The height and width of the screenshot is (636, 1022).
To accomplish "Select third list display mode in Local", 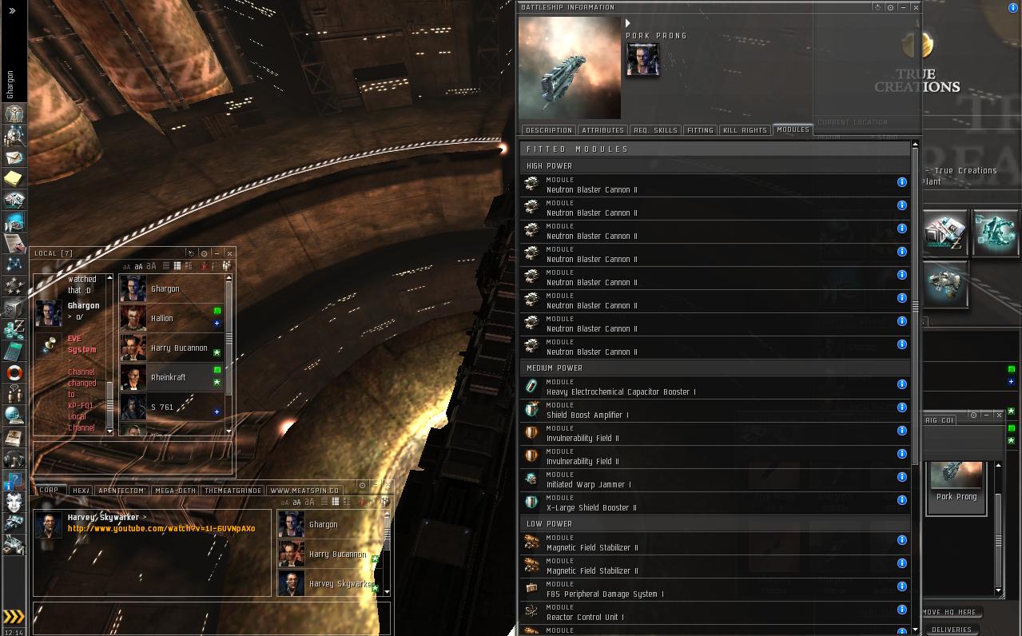I will [187, 267].
